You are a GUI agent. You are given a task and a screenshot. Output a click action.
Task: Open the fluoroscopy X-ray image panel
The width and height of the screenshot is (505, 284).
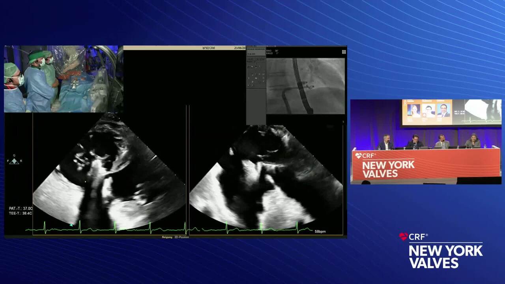(306, 86)
